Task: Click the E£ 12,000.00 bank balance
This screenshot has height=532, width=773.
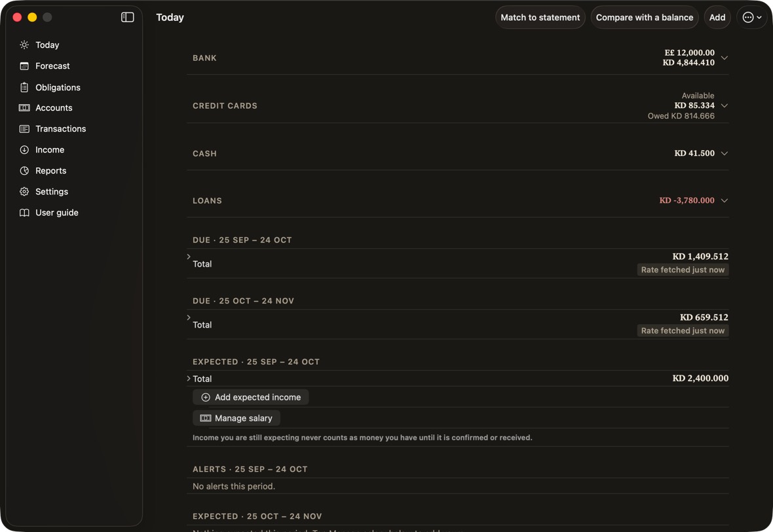Action: pyautogui.click(x=689, y=53)
